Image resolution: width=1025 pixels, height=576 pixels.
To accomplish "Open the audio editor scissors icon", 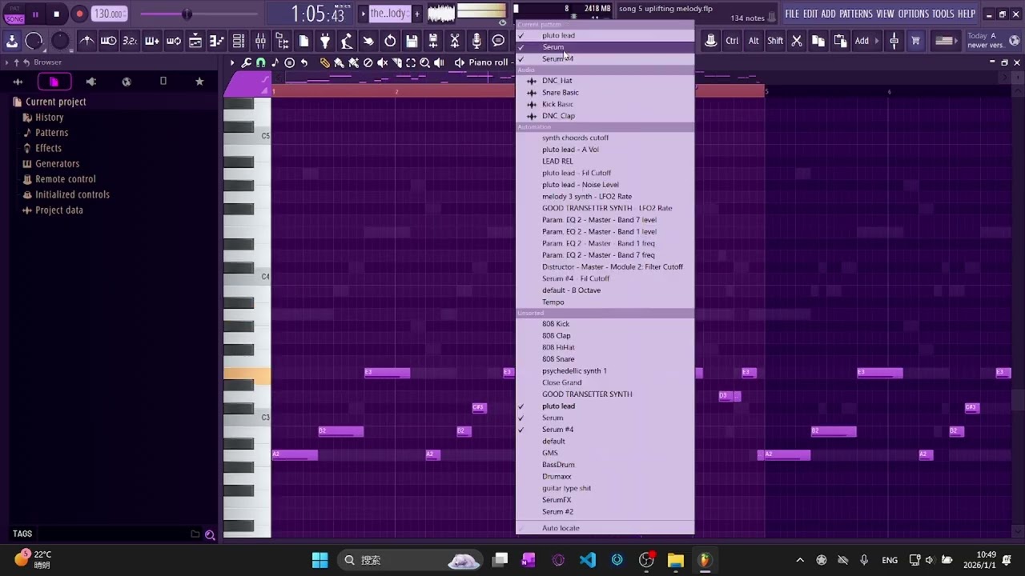I will click(455, 41).
